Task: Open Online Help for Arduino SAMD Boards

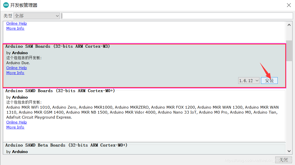Action: (x=17, y=122)
